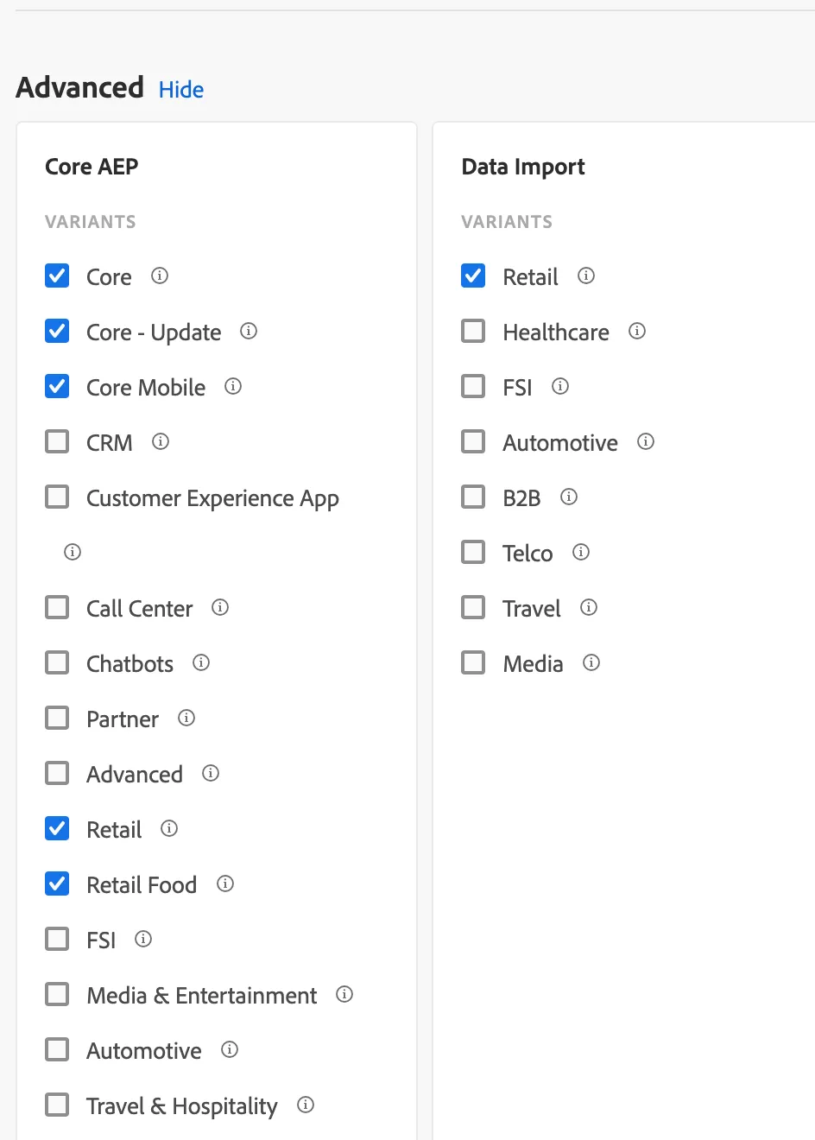Screen dimensions: 815x1140
Task: Click the Hide link beside the Advanced heading
Action: [181, 90]
